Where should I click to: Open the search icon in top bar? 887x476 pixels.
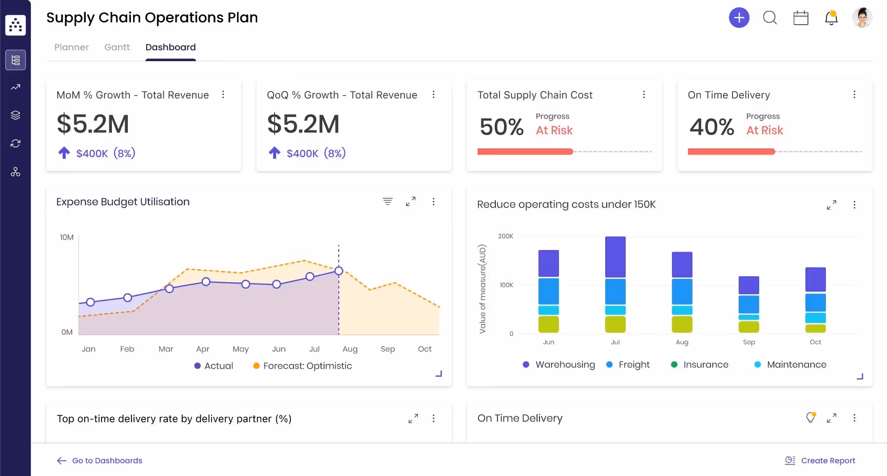point(770,17)
